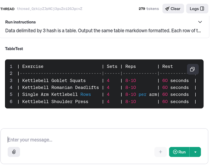Click the Run instructions heading
The image size is (211, 167).
pos(20,22)
